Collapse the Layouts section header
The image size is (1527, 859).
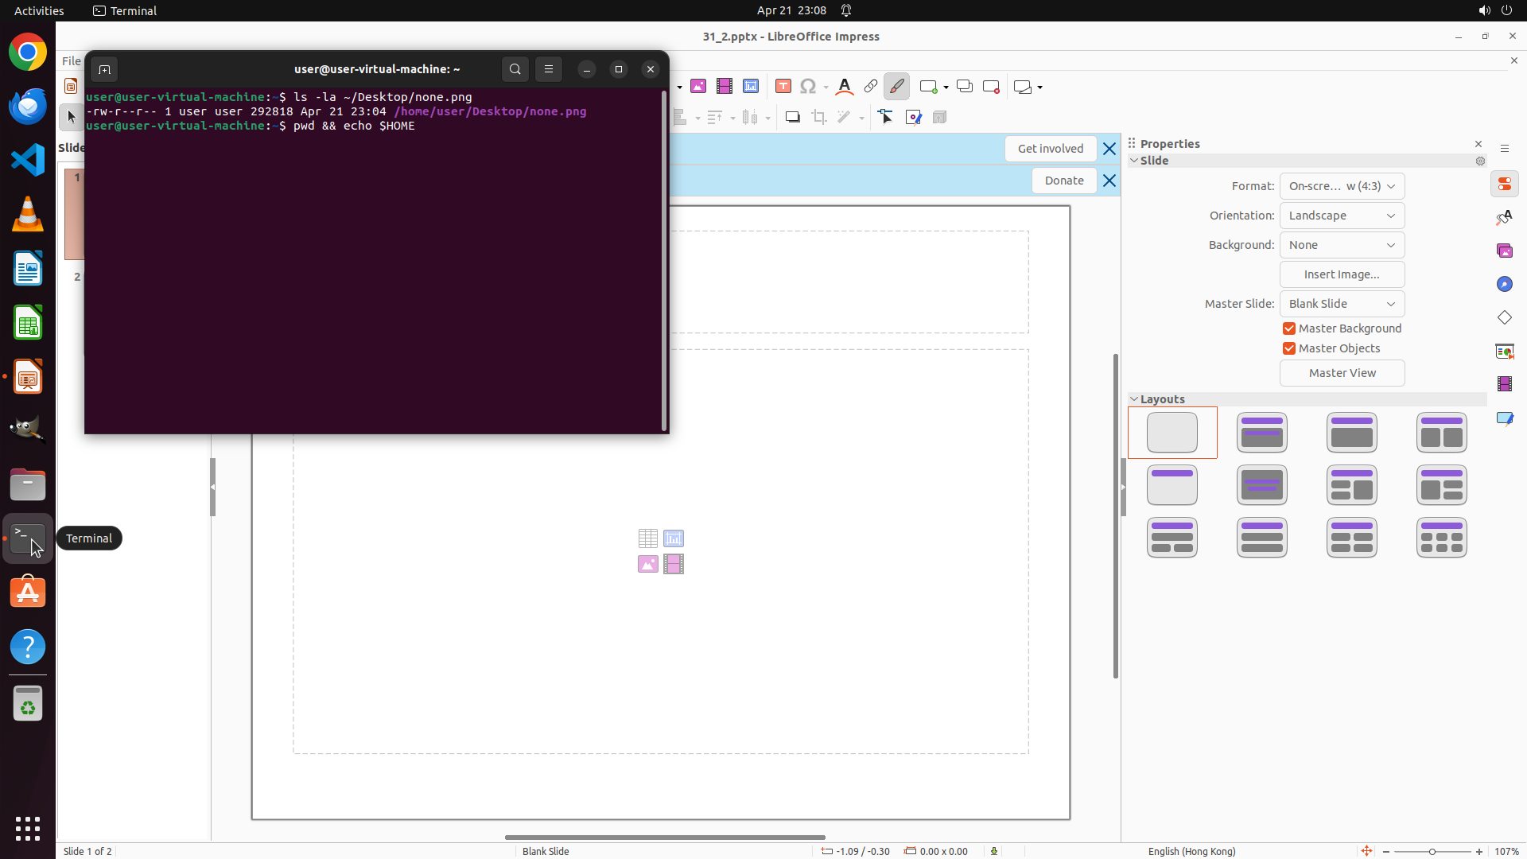click(x=1162, y=399)
